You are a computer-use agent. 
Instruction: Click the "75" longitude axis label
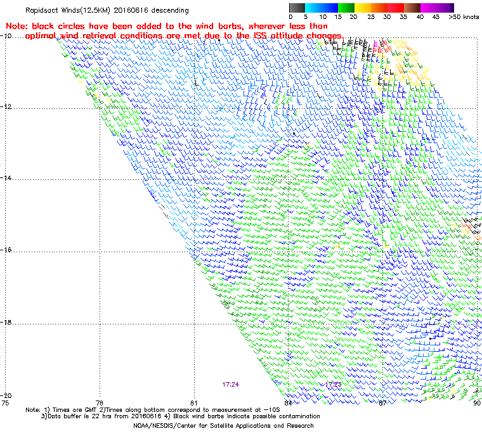click(5, 403)
